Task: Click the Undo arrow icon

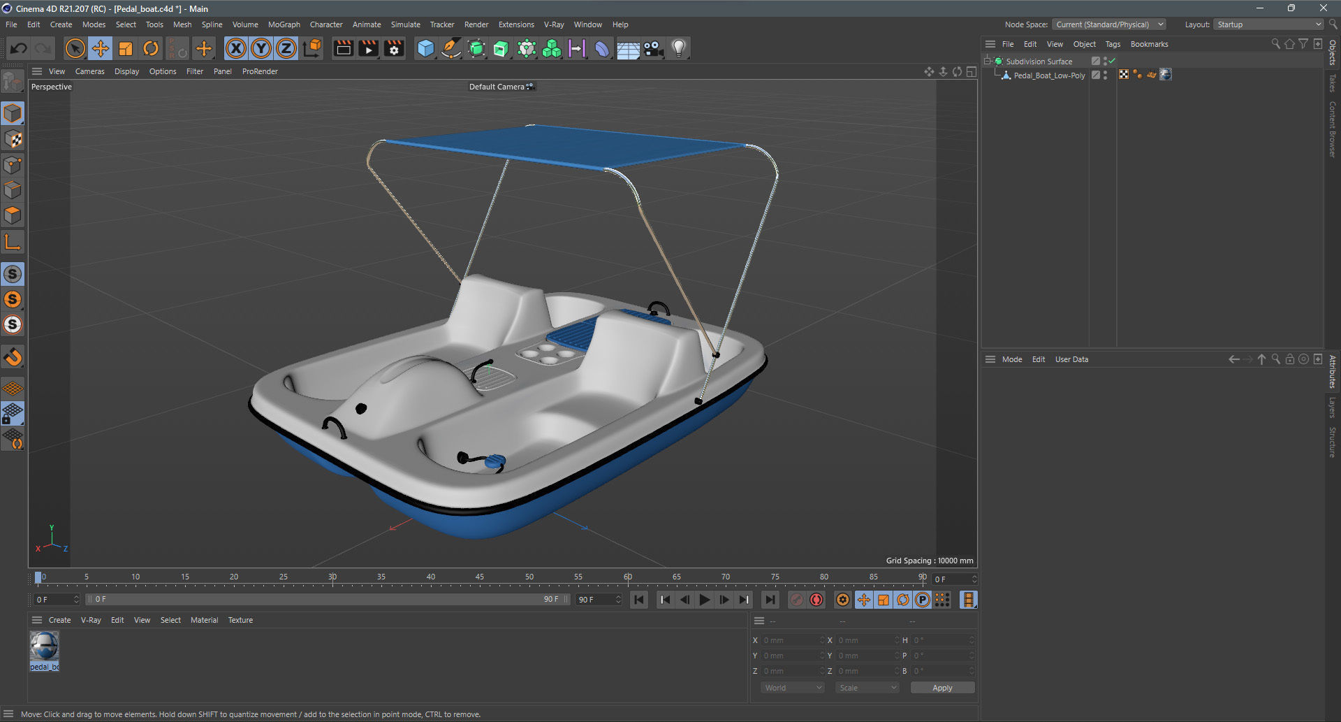Action: pos(19,48)
